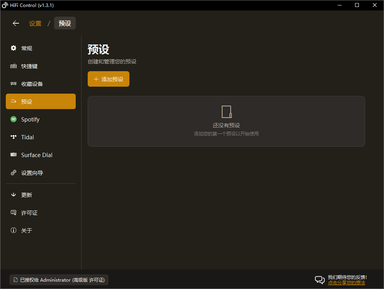This screenshot has width=384, height=289.
Task: Click the empty preset placeholder area
Action: [226, 121]
